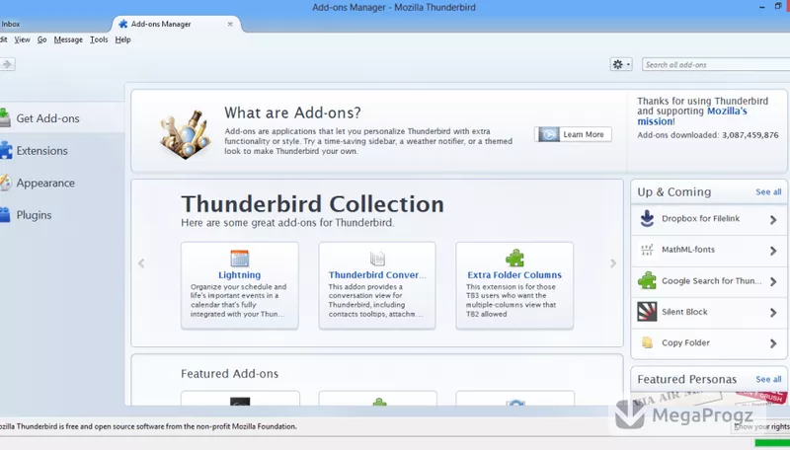Open the Lightning add-on title link
This screenshot has width=790, height=450.
pyautogui.click(x=239, y=275)
